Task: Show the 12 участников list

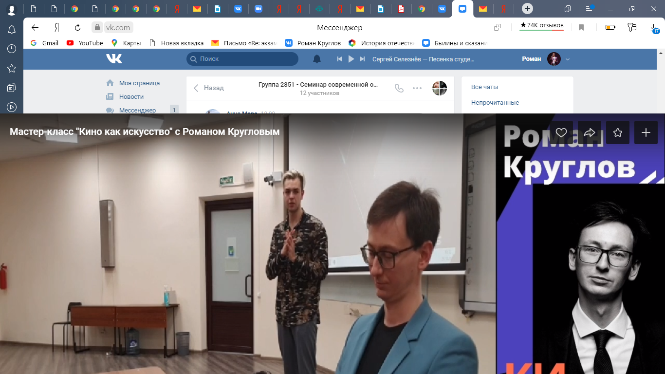Action: [319, 93]
